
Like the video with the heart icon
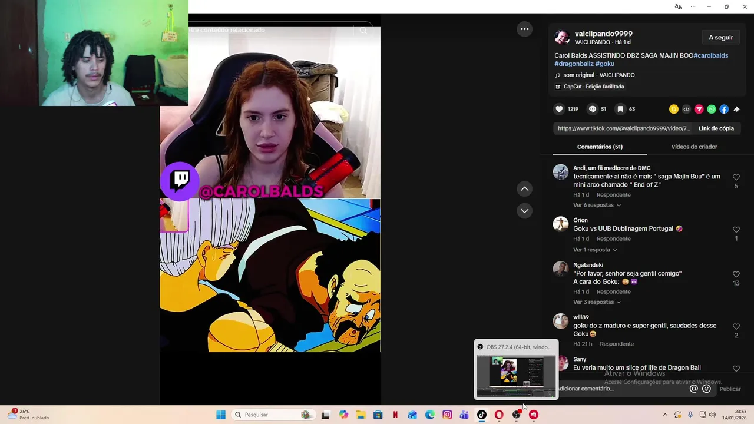click(x=559, y=109)
